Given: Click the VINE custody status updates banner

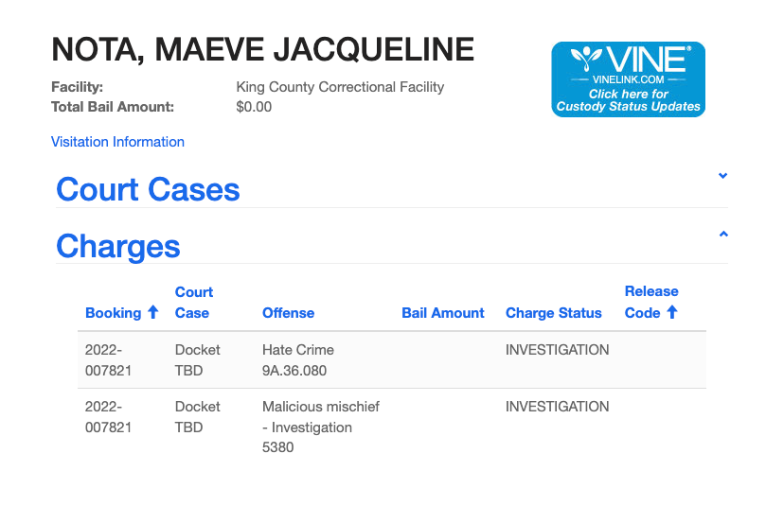Looking at the screenshot, I should point(628,79).
